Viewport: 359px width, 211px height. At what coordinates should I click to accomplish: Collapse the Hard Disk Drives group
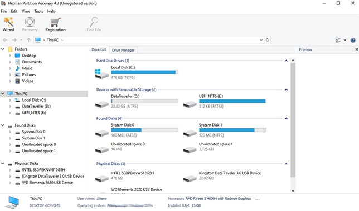tap(286, 61)
